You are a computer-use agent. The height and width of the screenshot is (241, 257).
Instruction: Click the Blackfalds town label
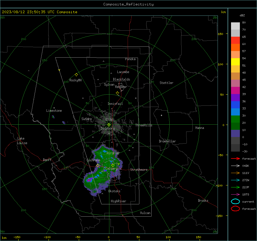121,79
